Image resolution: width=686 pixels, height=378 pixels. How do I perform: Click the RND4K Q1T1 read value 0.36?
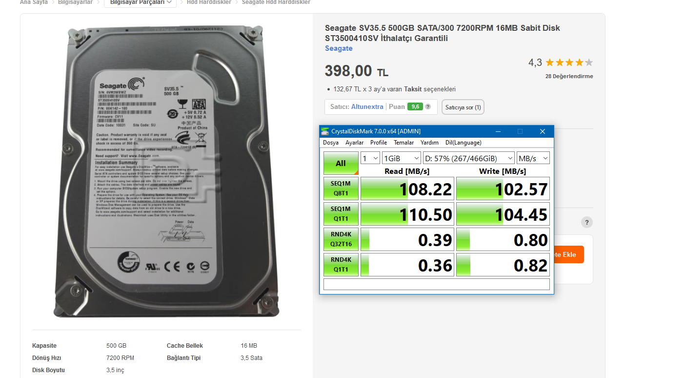pos(407,265)
